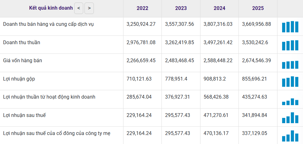This screenshot has width=303, height=144.
Task: Click value 470,136.17
Action: [216, 133]
